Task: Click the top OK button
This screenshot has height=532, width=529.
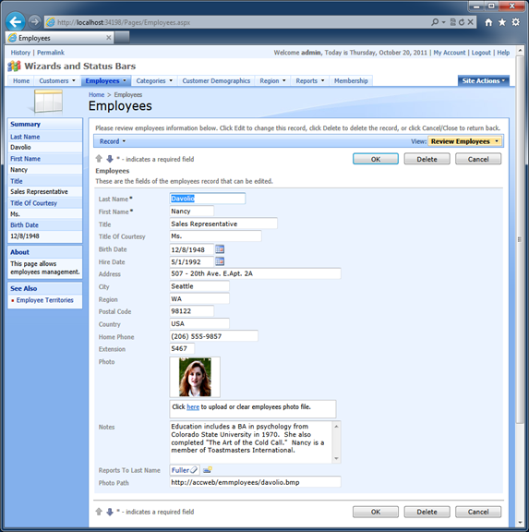Action: coord(376,159)
